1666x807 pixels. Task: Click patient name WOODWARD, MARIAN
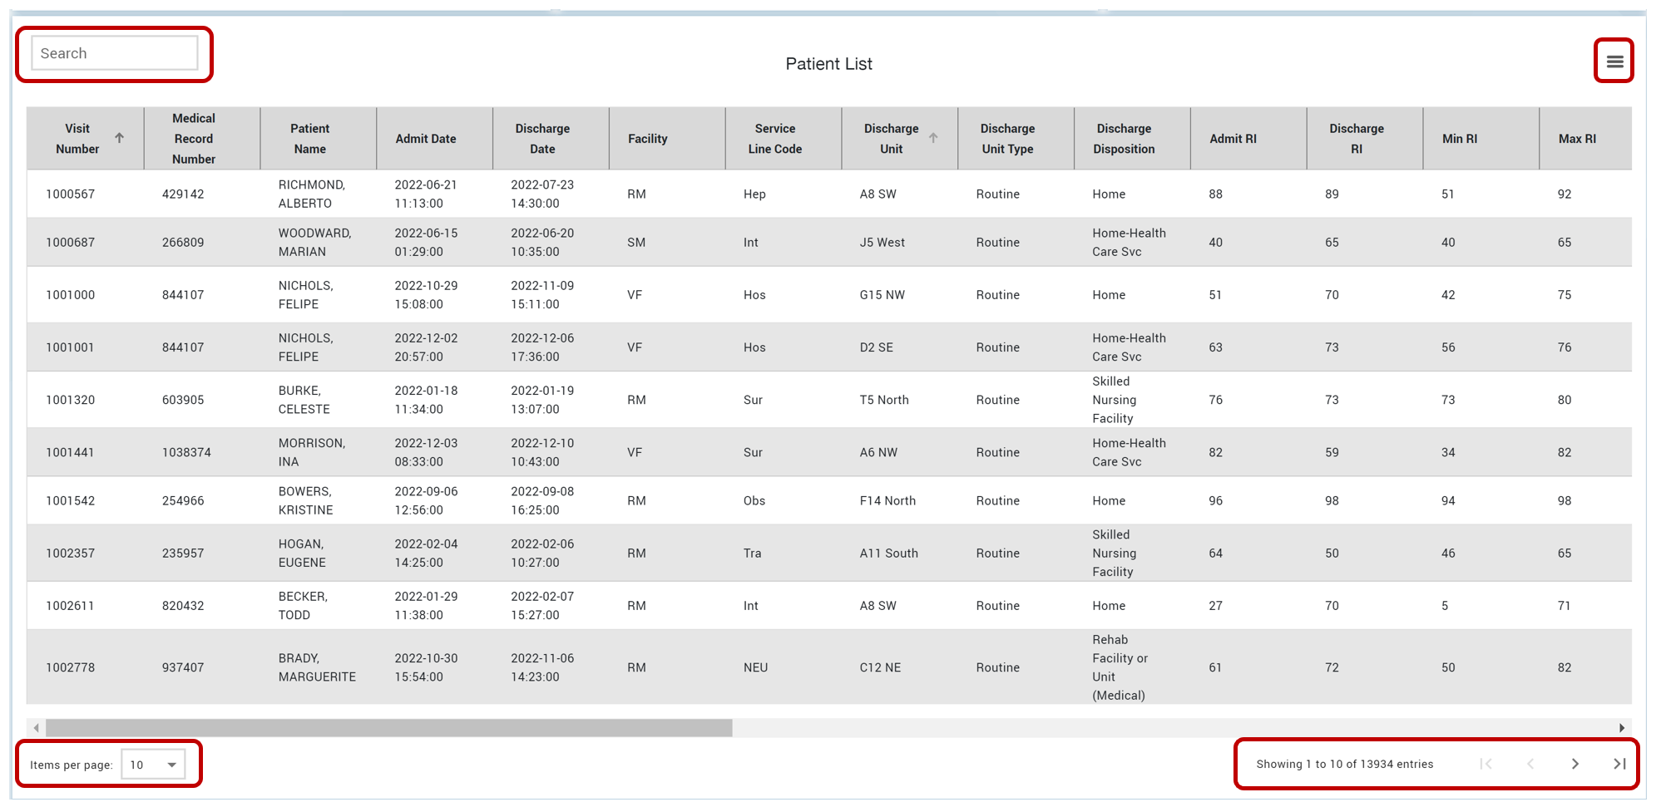tap(315, 242)
